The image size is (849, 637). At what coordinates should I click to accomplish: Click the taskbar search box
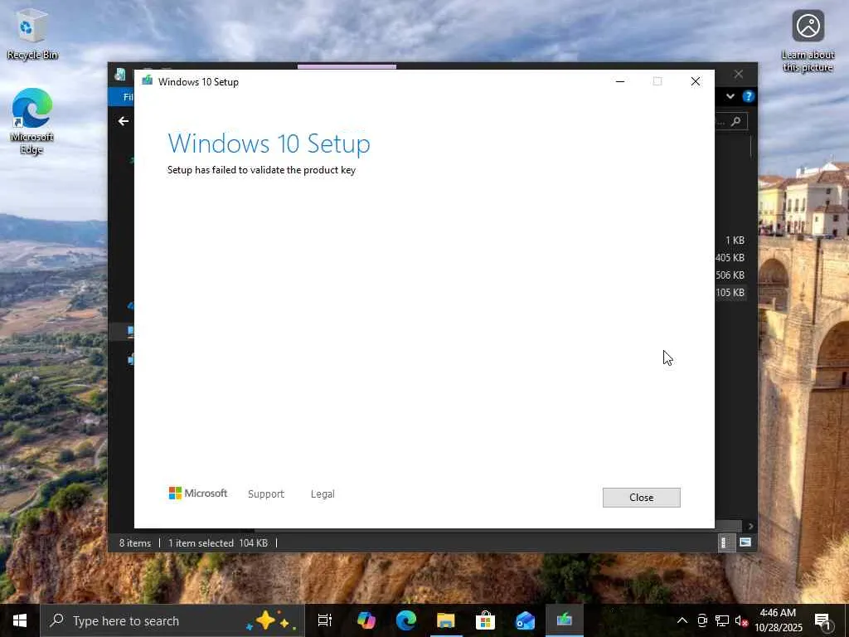[x=172, y=620]
